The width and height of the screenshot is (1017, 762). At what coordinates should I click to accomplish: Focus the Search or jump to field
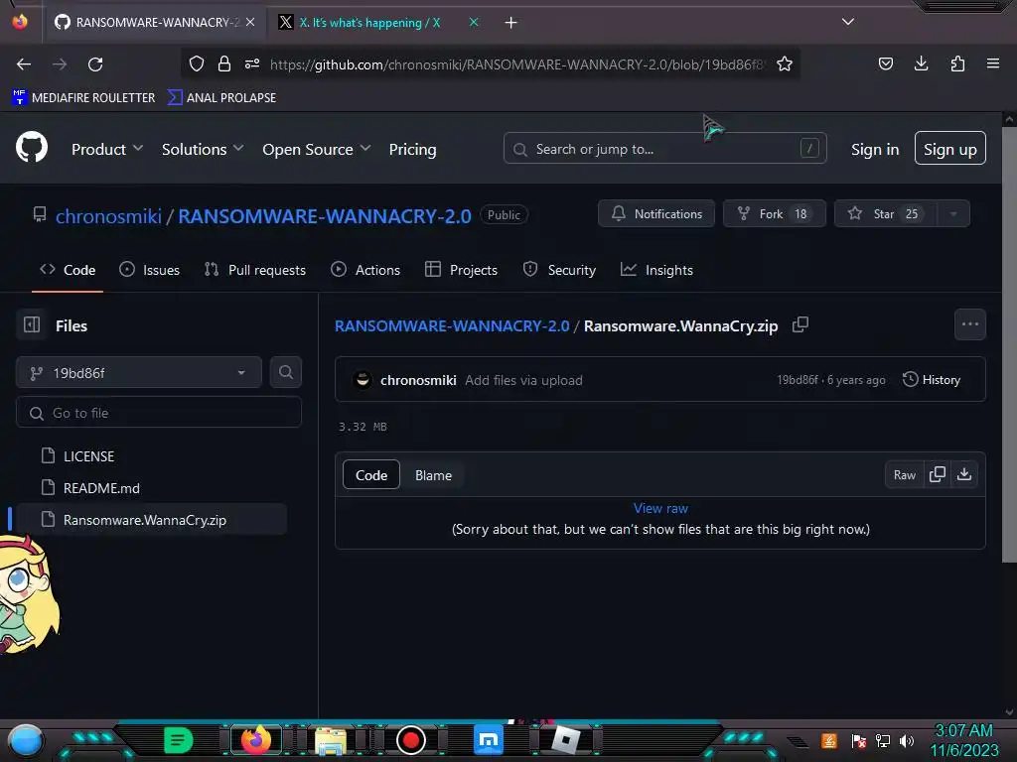pyautogui.click(x=664, y=149)
